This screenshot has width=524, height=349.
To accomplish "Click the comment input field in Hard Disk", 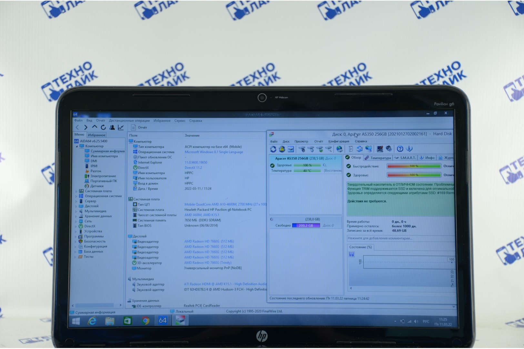I will pyautogui.click(x=399, y=238).
